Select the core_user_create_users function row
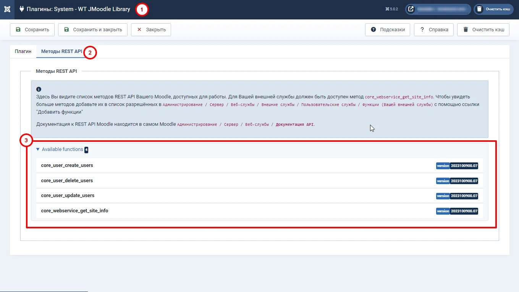Screen dimensions: 519x292 click(x=67, y=165)
